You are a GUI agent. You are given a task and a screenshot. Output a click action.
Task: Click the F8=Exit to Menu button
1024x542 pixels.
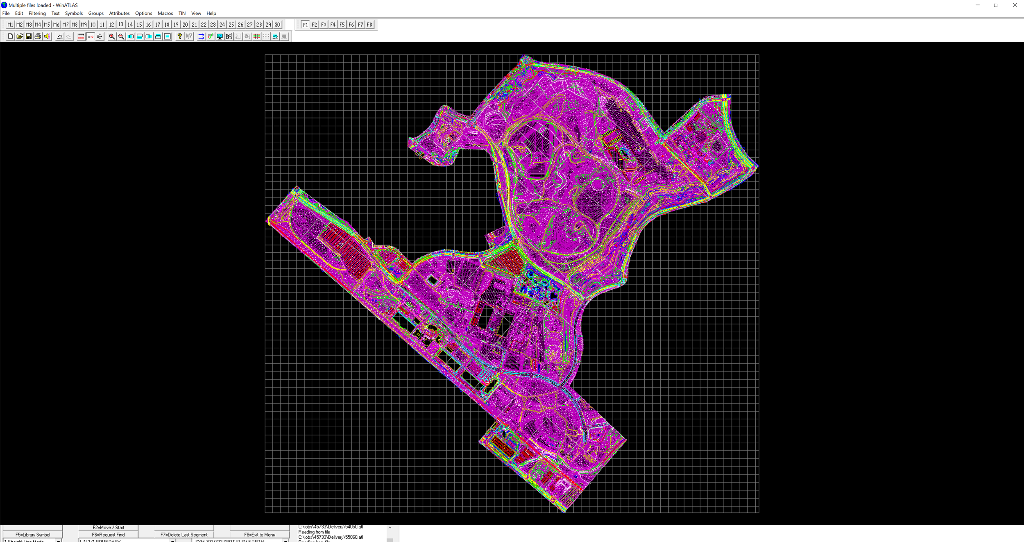coord(260,535)
